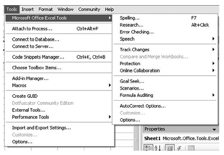Select Choose Toolbox Items entry
Viewport: 224px width, 155px height.
click(x=59, y=68)
